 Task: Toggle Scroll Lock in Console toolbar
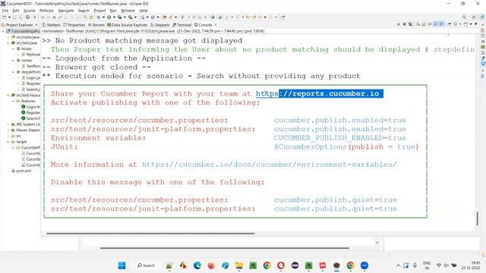(x=424, y=24)
